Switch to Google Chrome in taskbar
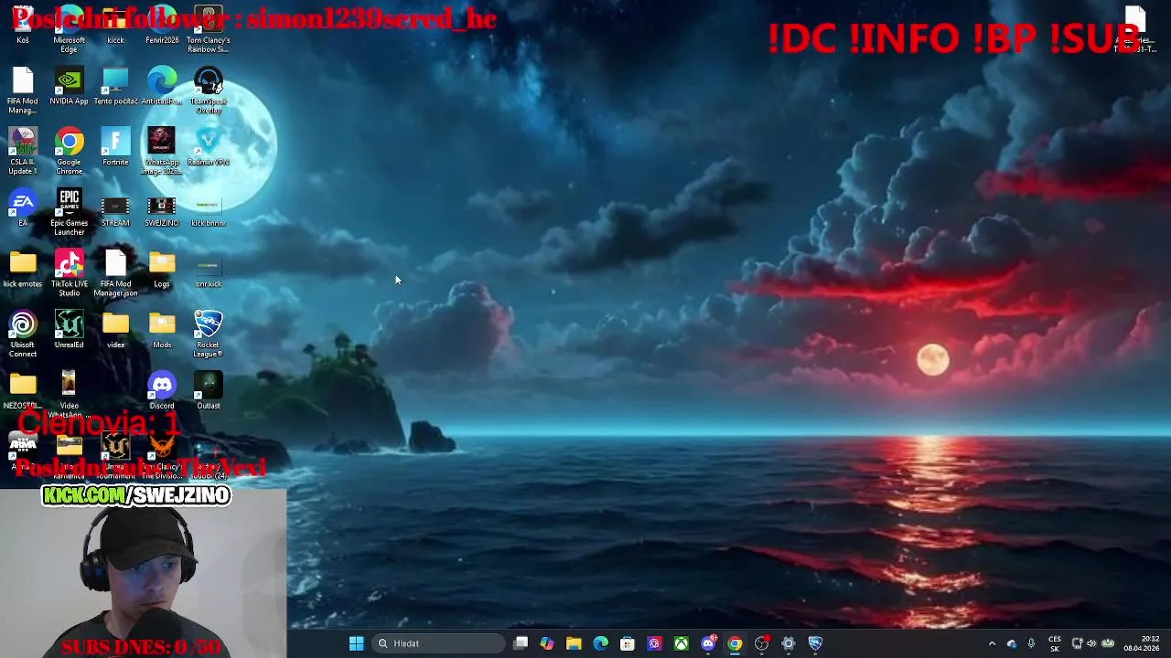Image resolution: width=1171 pixels, height=658 pixels. (735, 643)
